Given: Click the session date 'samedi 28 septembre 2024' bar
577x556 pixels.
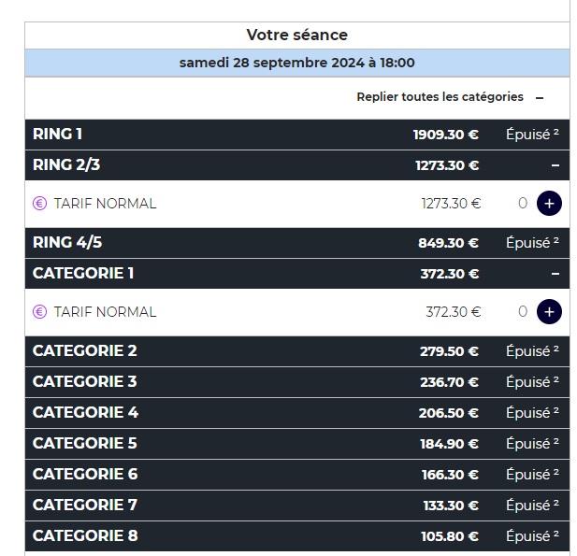Looking at the screenshot, I should (296, 63).
